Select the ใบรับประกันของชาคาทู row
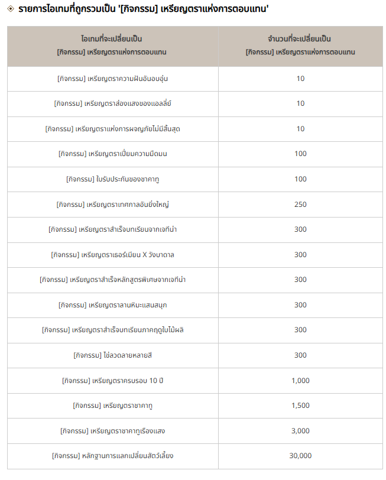This screenshot has height=480, width=386. click(x=195, y=179)
